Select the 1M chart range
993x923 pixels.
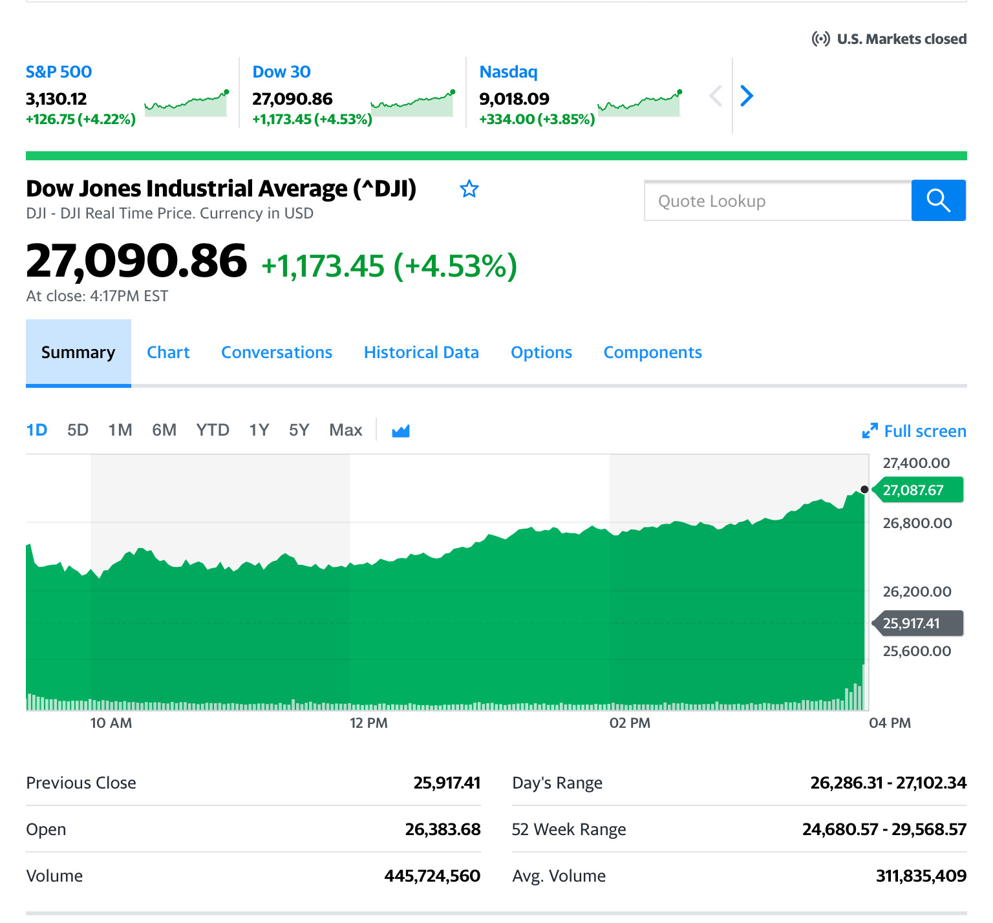tap(120, 430)
